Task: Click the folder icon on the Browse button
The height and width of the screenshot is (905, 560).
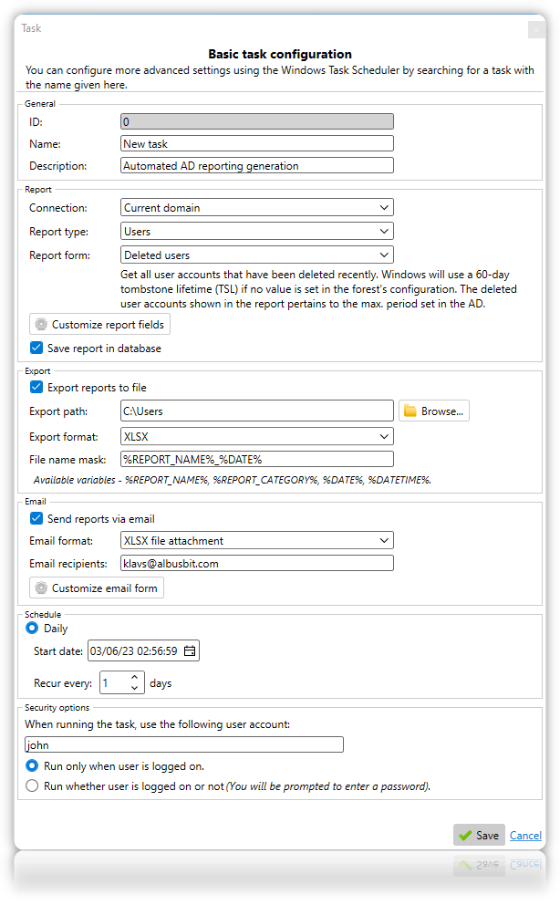Action: pos(410,411)
